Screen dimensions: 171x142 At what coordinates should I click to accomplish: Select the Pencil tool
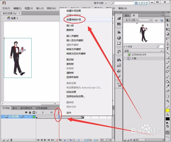point(168,62)
